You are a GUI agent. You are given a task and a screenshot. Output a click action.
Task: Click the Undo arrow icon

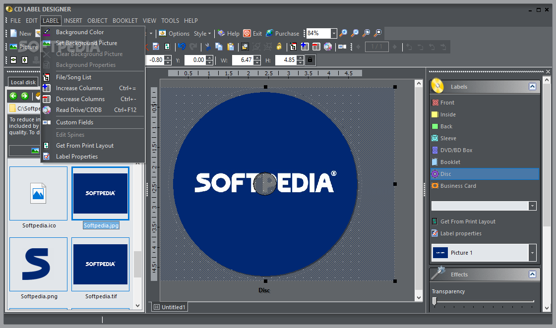point(182,47)
